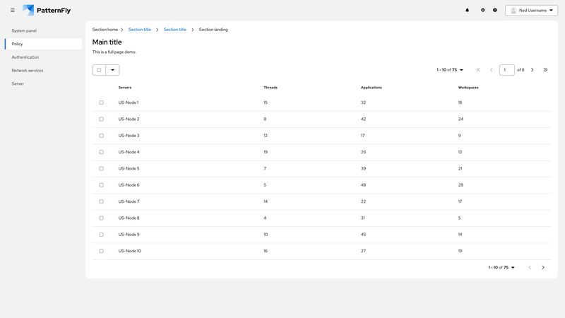Go to previous page in top pagination
This screenshot has height=318, width=565.
tap(491, 70)
